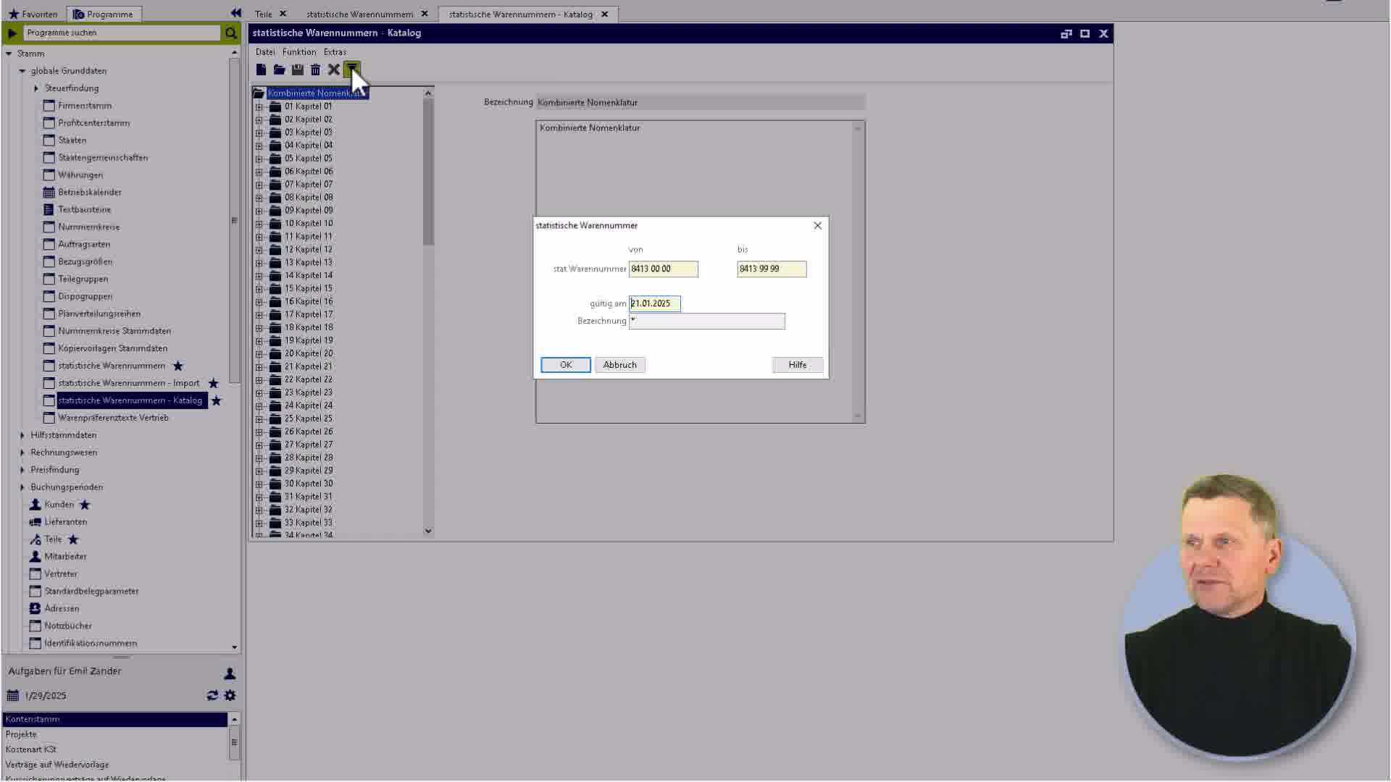
Task: Click the dialog Bezeichnung field
Action: click(707, 321)
